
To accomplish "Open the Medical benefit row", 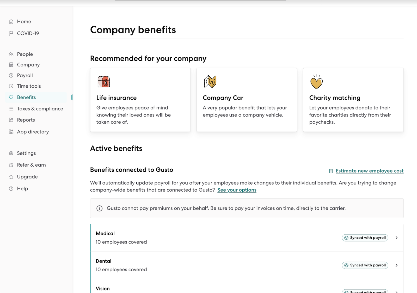I will 208,238.
